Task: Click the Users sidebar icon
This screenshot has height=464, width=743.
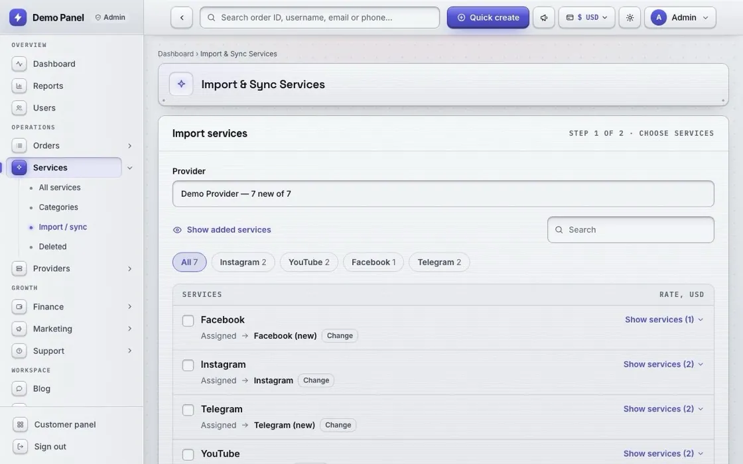Action: point(19,108)
